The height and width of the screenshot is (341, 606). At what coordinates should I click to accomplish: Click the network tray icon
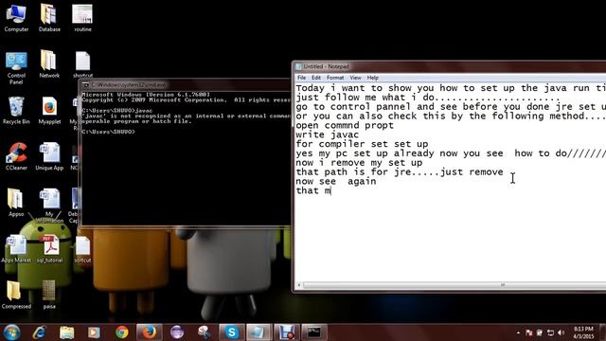click(x=550, y=332)
